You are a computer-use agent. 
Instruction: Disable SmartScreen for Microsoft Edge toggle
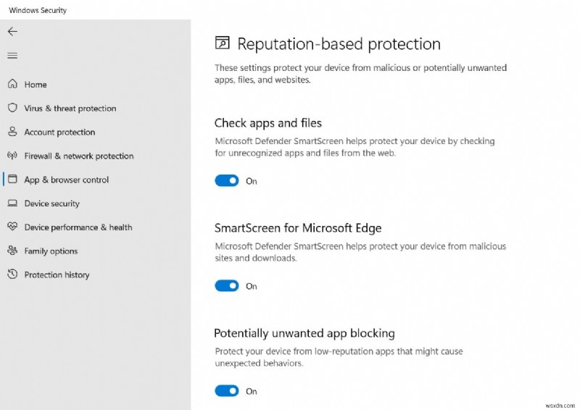227,286
